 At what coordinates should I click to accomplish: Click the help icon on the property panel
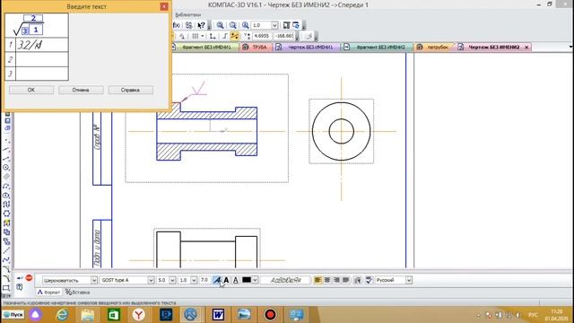click(20, 287)
